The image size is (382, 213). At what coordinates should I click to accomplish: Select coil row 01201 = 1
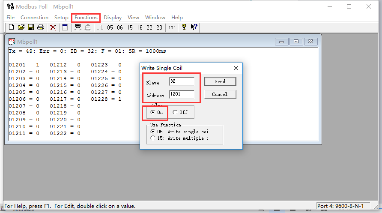(x=24, y=65)
